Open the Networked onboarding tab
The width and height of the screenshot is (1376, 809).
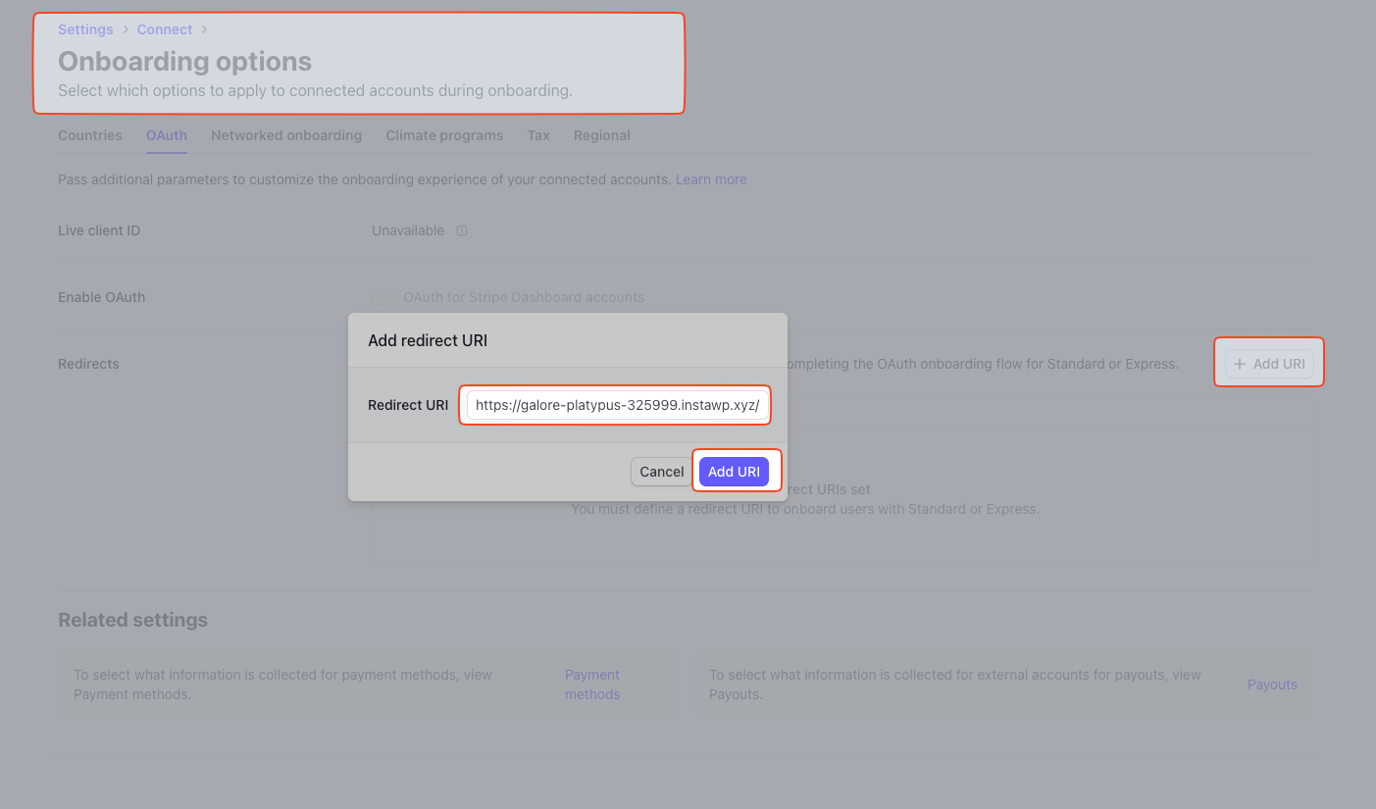pos(286,135)
